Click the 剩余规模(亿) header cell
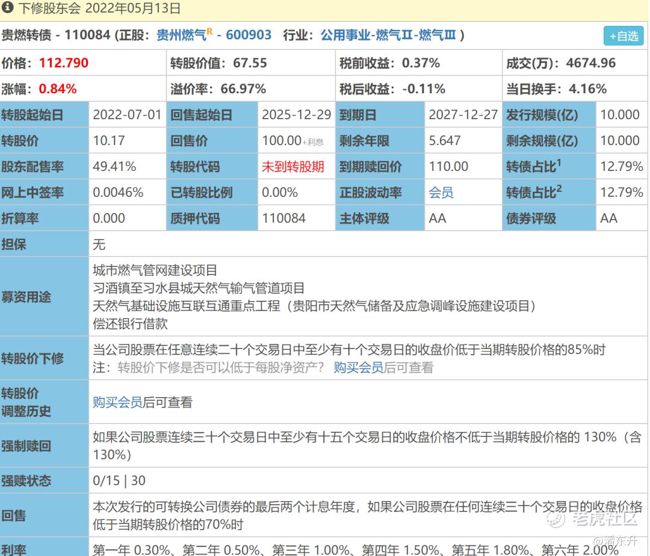The width and height of the screenshot is (650, 556). [x=549, y=140]
